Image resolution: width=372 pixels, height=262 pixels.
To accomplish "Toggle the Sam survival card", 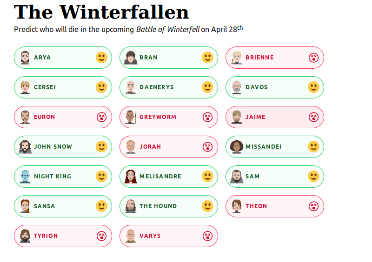I will point(275,177).
